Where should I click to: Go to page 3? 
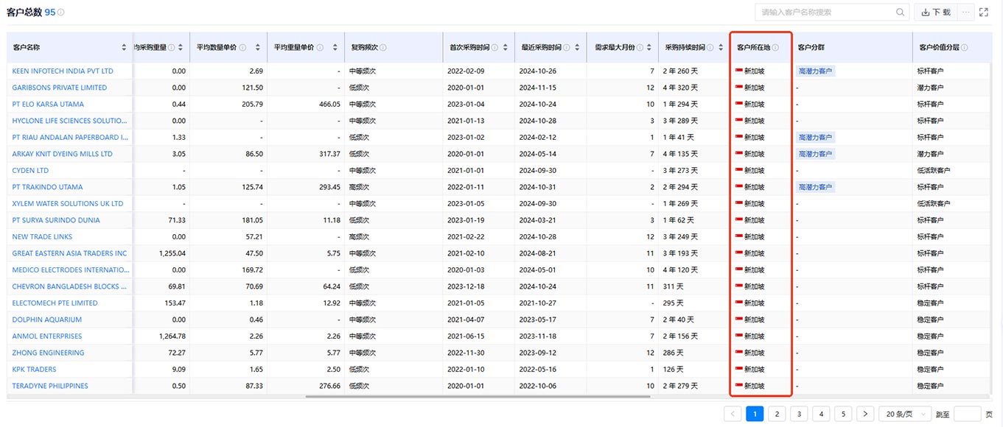tap(799, 414)
